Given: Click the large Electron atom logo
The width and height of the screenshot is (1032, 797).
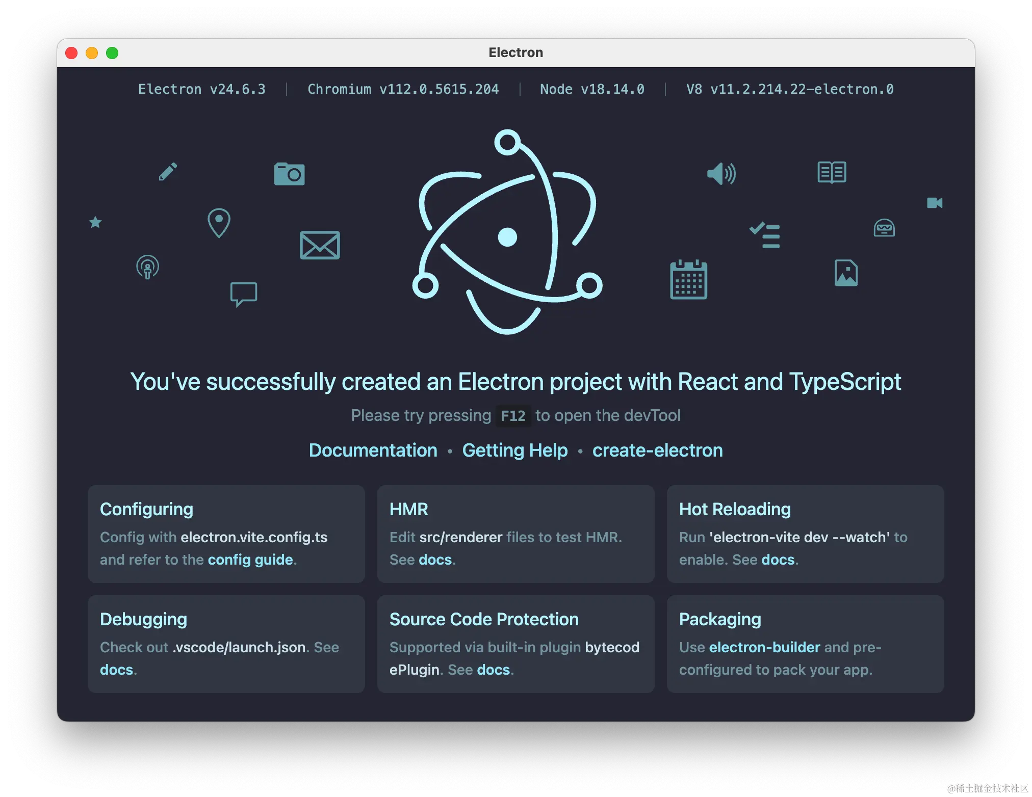Looking at the screenshot, I should point(507,232).
